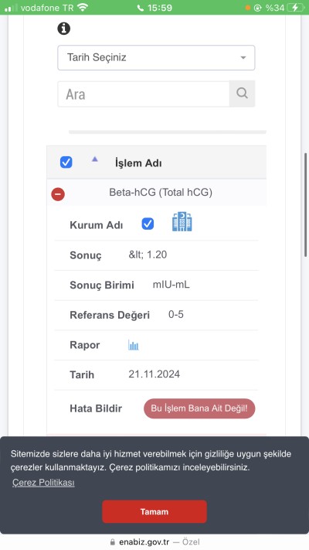Screen dimensions: 309x550
Task: Open the Tarih Seçiniz dropdown
Action: click(x=156, y=57)
